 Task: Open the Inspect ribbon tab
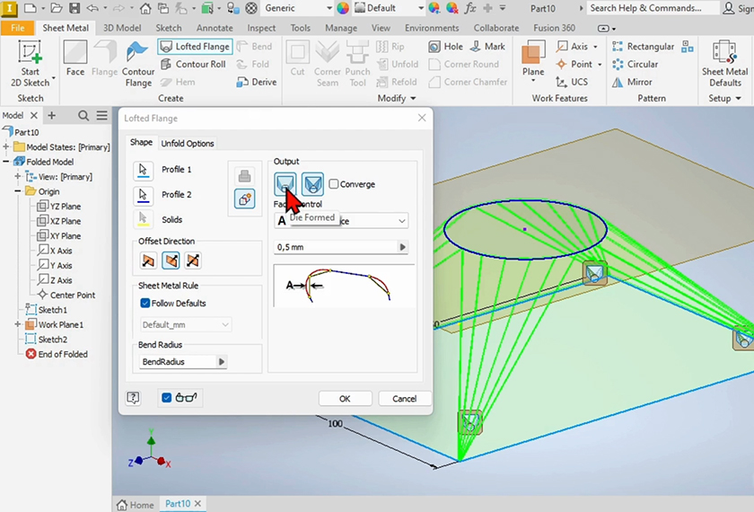click(261, 28)
